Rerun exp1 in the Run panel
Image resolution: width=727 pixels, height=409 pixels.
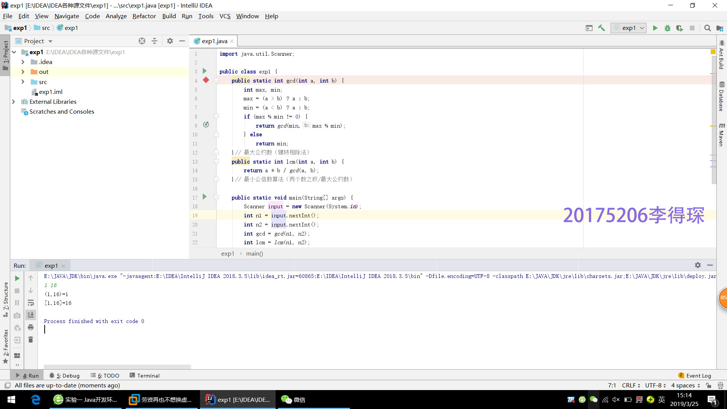[17, 278]
